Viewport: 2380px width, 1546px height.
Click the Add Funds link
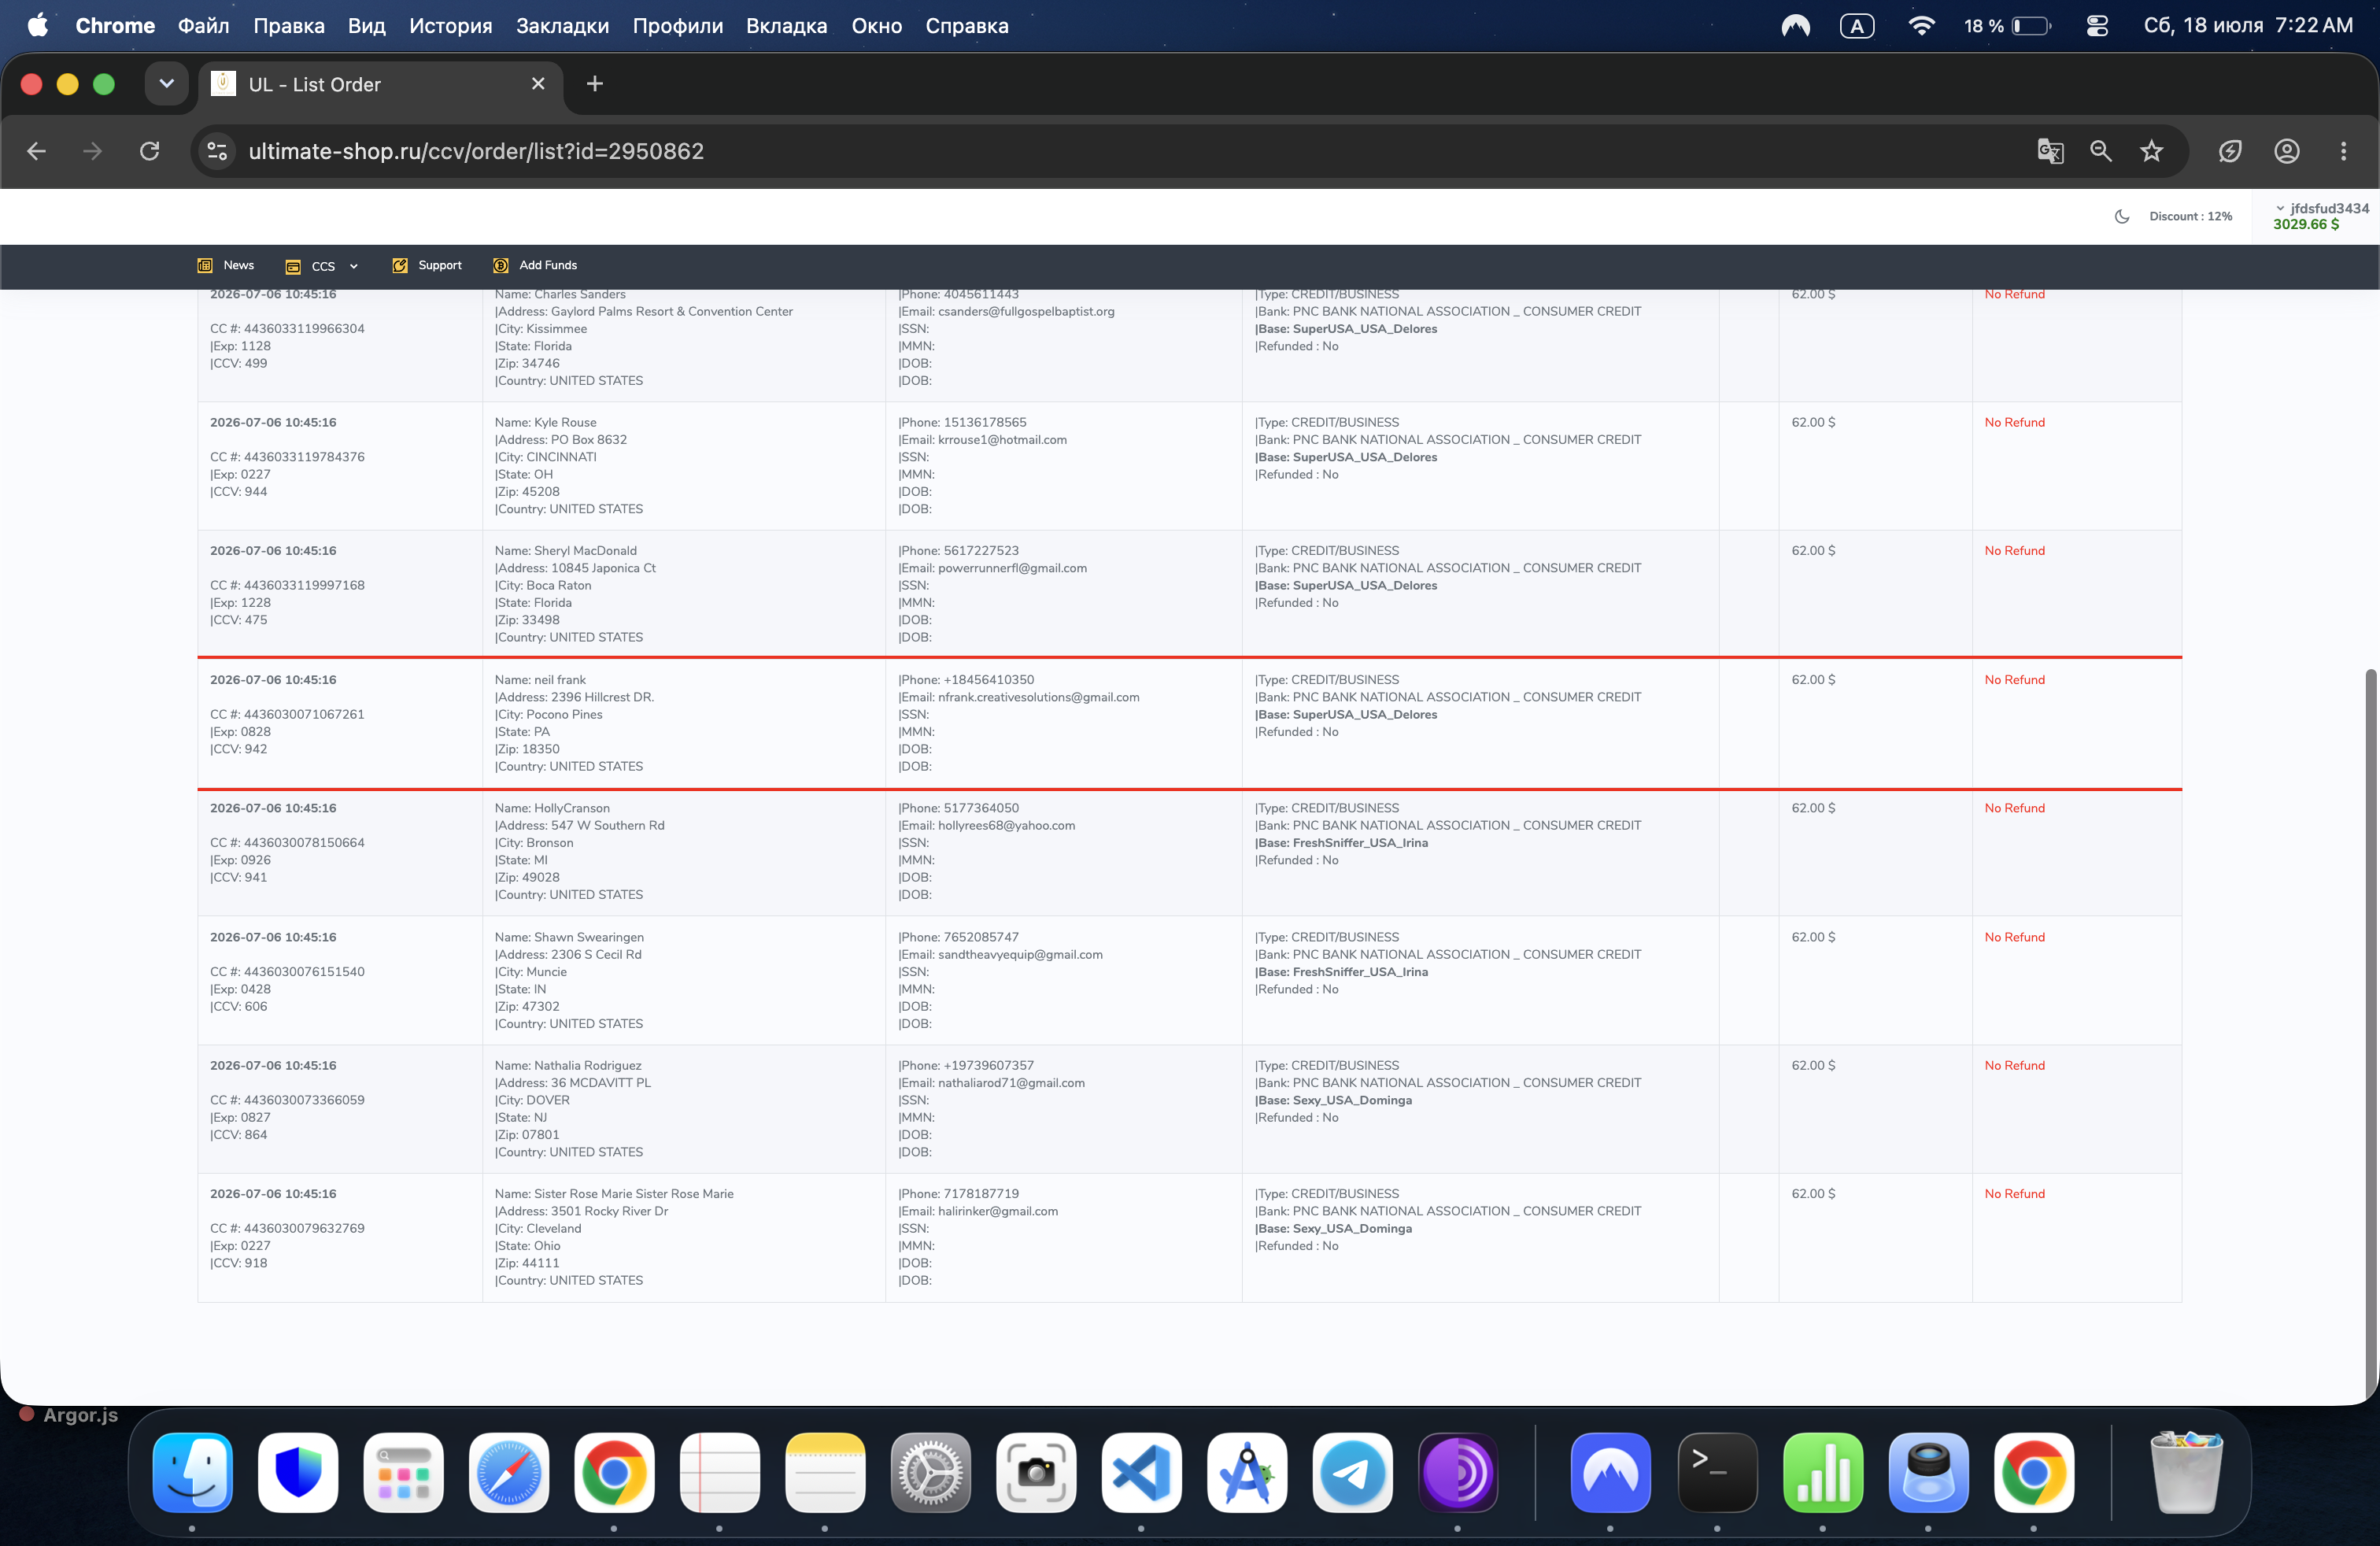pyautogui.click(x=548, y=266)
